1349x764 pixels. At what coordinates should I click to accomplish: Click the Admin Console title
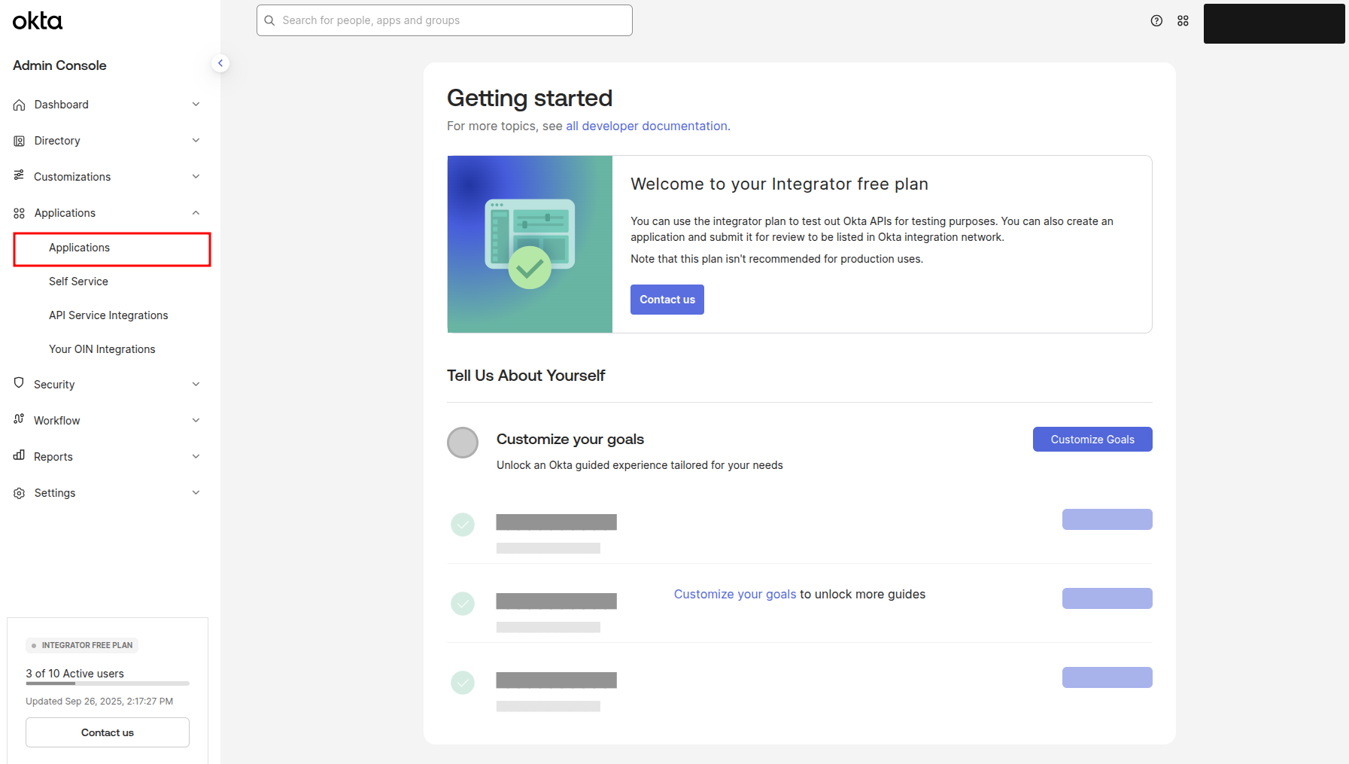point(59,65)
